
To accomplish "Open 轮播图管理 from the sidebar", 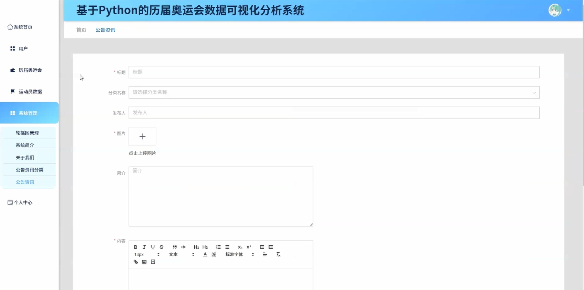I will (27, 133).
